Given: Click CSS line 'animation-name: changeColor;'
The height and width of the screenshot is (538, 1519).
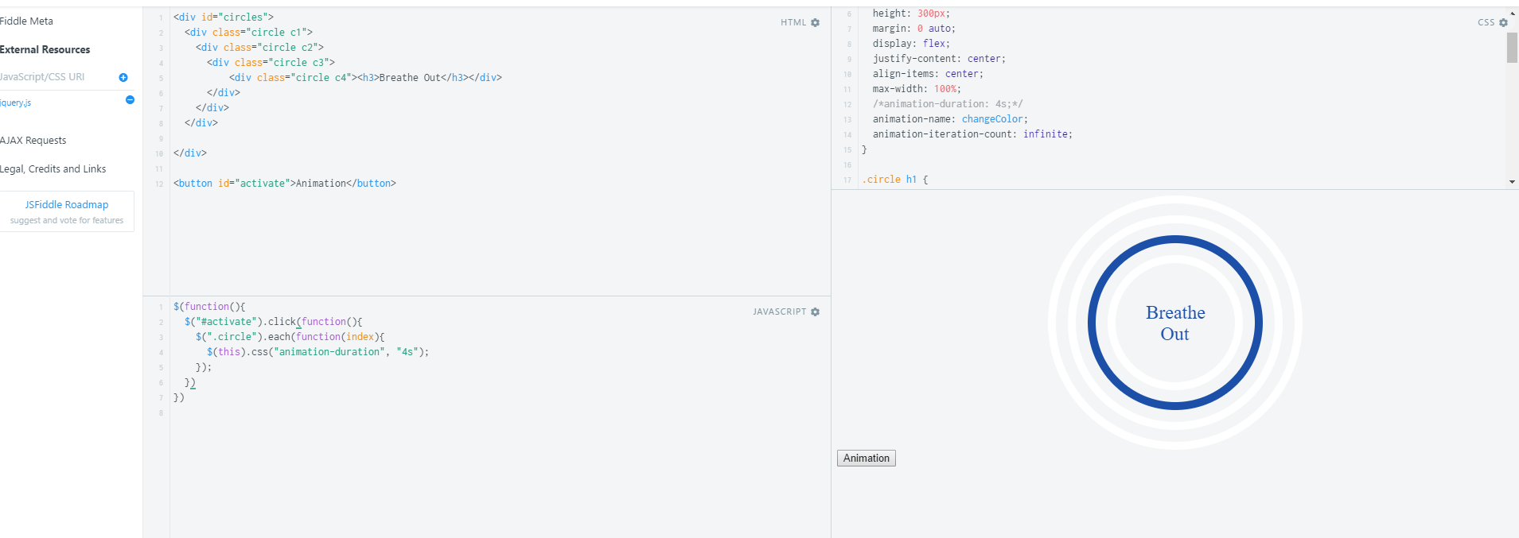Looking at the screenshot, I should tap(950, 119).
